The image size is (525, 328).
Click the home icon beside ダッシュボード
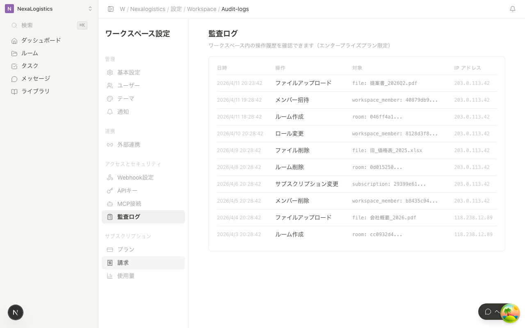click(x=14, y=41)
